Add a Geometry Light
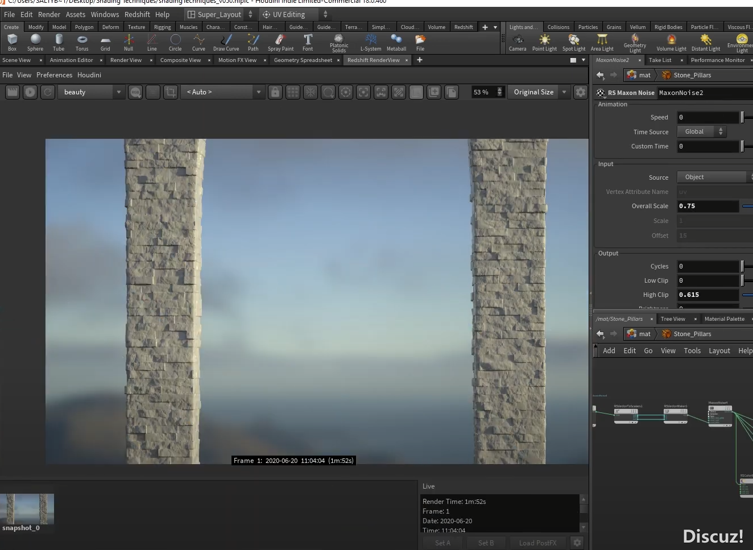This screenshot has height=550, width=753. coord(635,43)
